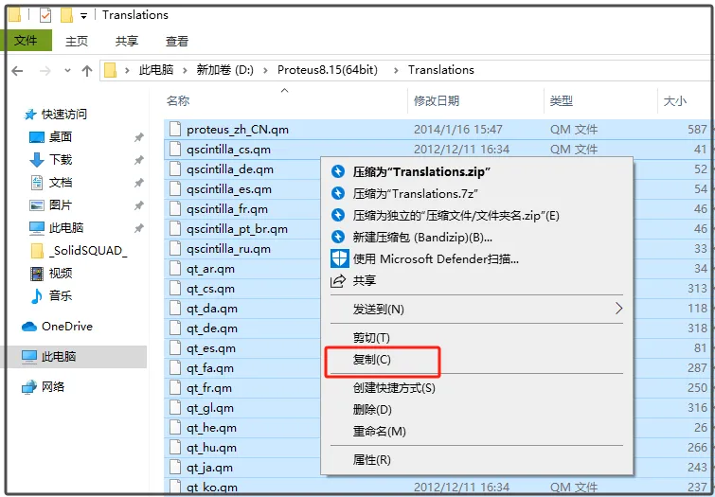The height and width of the screenshot is (497, 715).
Task: Click the quick access star icon
Action: 30,115
